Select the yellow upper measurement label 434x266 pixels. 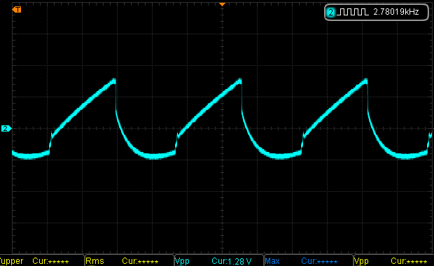(x=11, y=261)
